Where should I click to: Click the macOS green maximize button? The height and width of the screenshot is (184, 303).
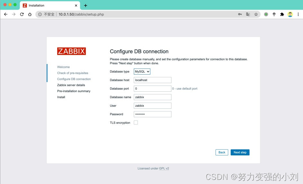15,5
